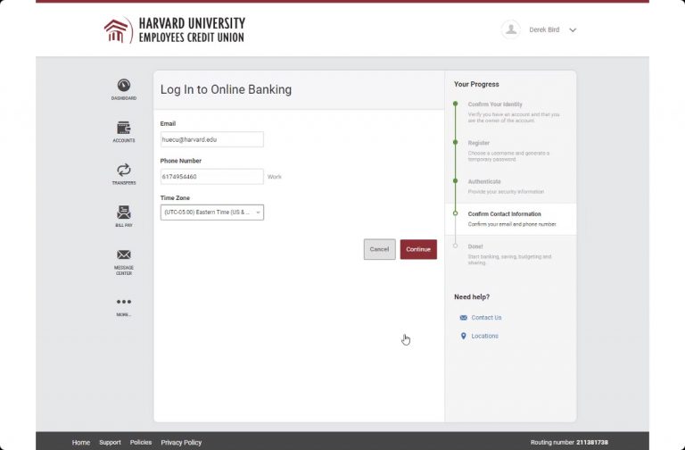The image size is (685, 450).
Task: Click the Derek Bird profile avatar
Action: [510, 29]
